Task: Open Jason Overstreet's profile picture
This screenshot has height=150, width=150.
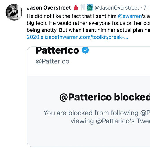Action: [x=14, y=12]
